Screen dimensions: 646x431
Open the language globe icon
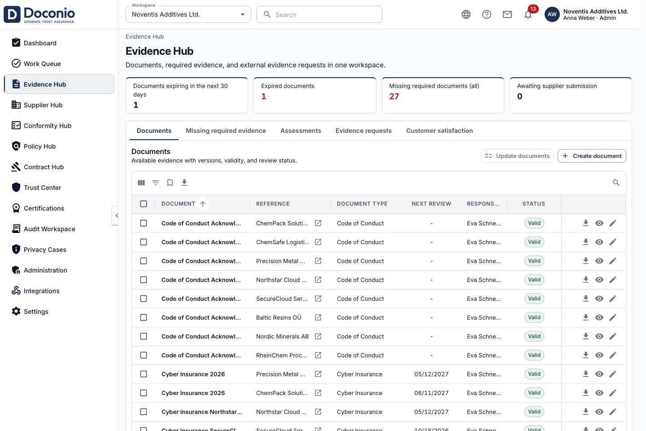(x=466, y=14)
